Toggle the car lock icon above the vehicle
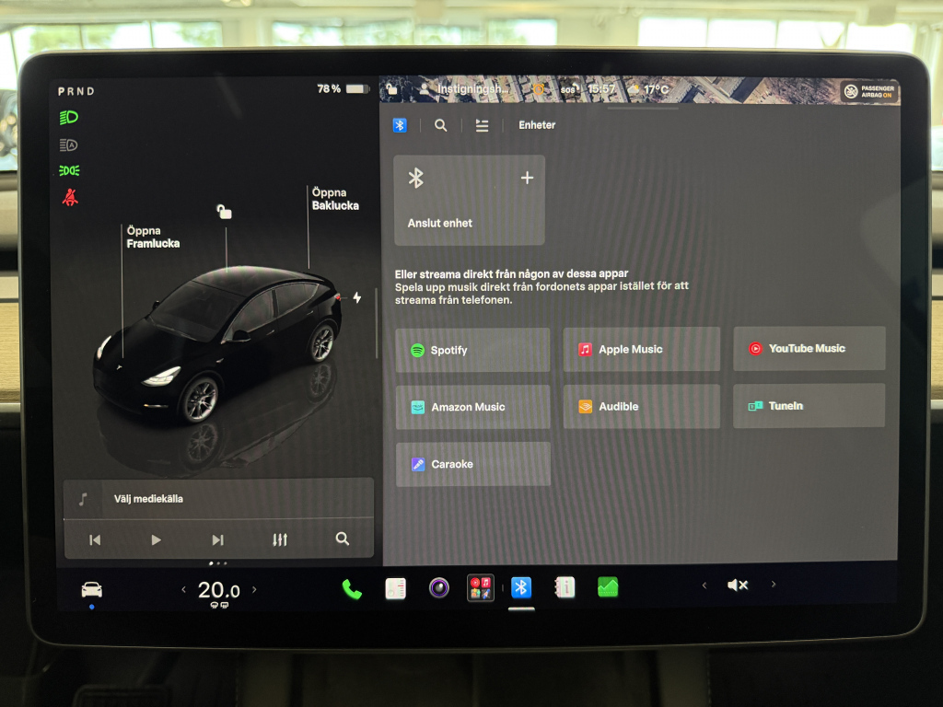Viewport: 943px width, 707px height. tap(225, 212)
